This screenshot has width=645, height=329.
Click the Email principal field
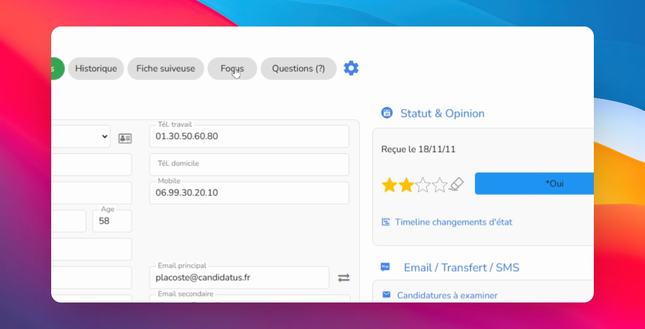pyautogui.click(x=239, y=277)
